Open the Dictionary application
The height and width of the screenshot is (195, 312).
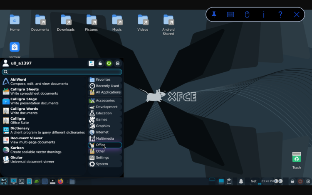coord(44,130)
